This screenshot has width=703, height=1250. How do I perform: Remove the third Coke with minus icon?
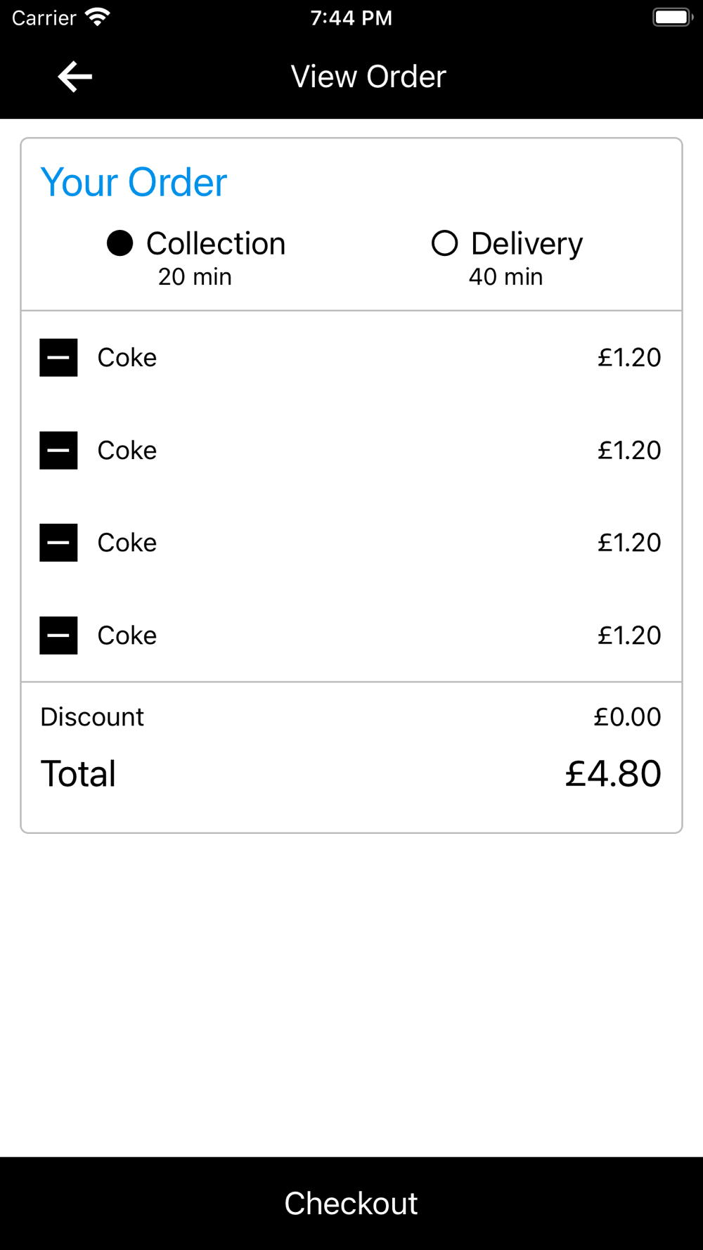58,543
